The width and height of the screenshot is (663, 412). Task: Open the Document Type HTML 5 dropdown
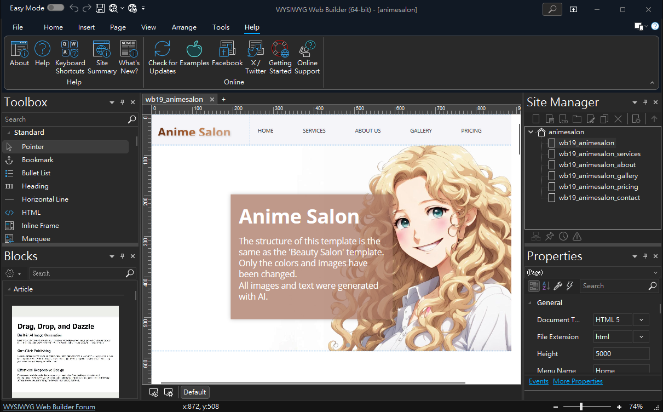tap(641, 320)
